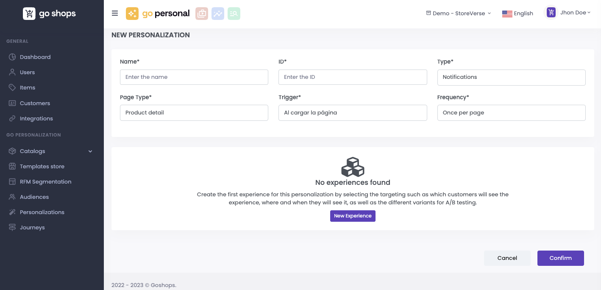601x290 pixels.
Task: Open the Demo - StoreVerse store dropdown
Action: coord(458,13)
